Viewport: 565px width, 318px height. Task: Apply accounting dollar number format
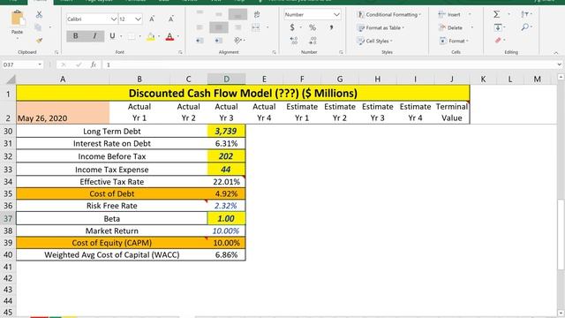pos(292,27)
